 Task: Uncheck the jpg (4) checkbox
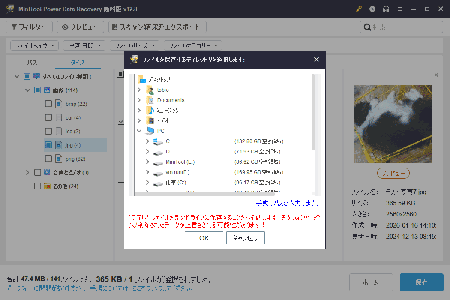48,145
